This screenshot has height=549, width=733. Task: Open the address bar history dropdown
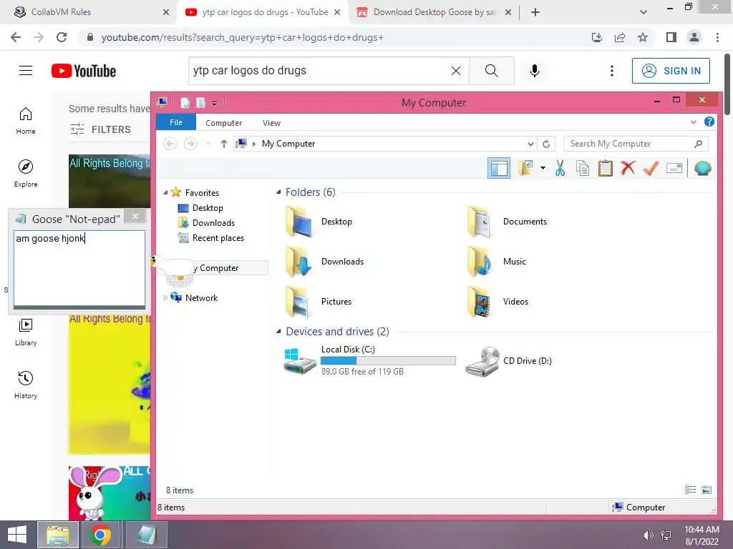tap(530, 144)
